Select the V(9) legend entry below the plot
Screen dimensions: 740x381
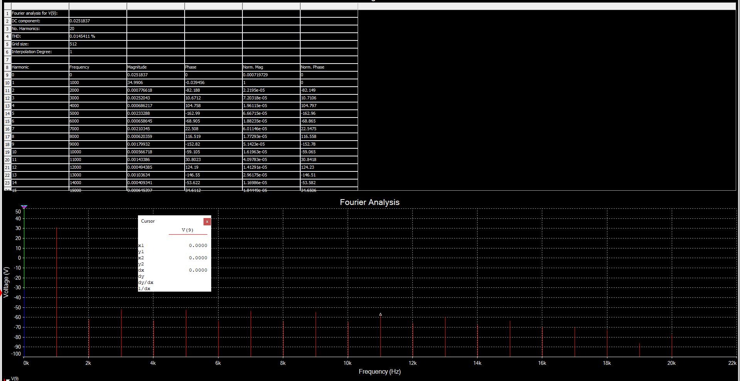15,379
